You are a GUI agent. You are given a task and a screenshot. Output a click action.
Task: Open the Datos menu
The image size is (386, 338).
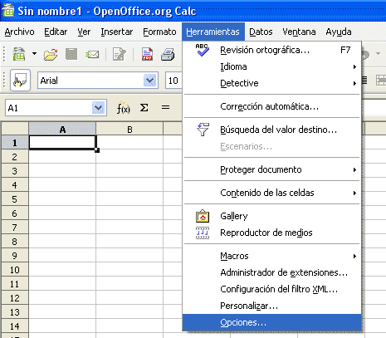[x=261, y=32]
